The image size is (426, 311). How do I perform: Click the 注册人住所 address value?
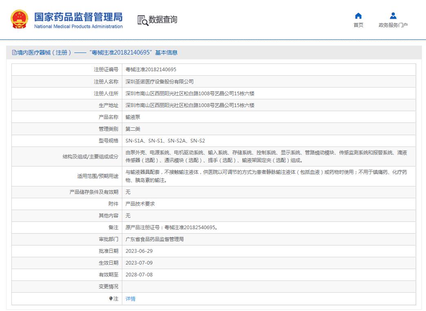coord(190,93)
